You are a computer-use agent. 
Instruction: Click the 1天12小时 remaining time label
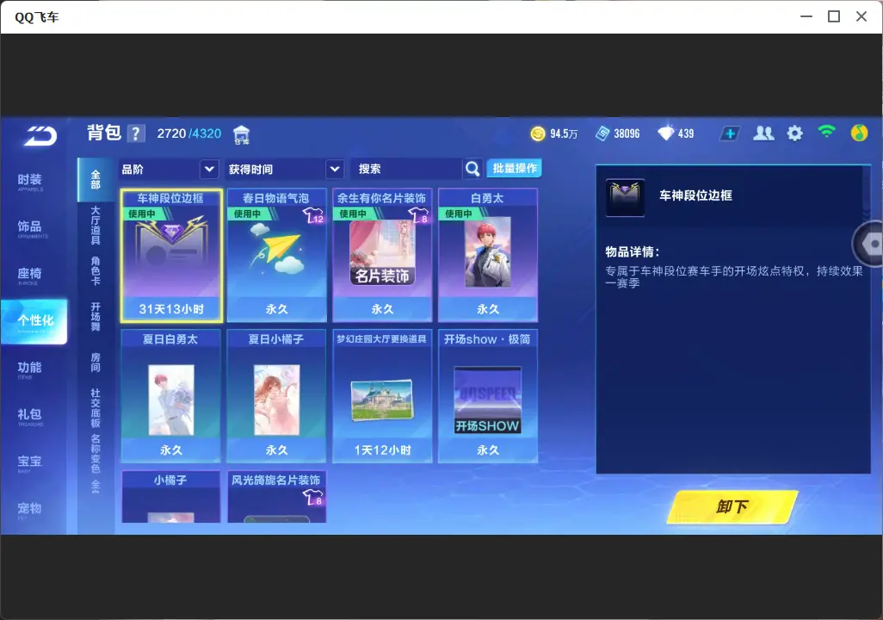tap(382, 450)
